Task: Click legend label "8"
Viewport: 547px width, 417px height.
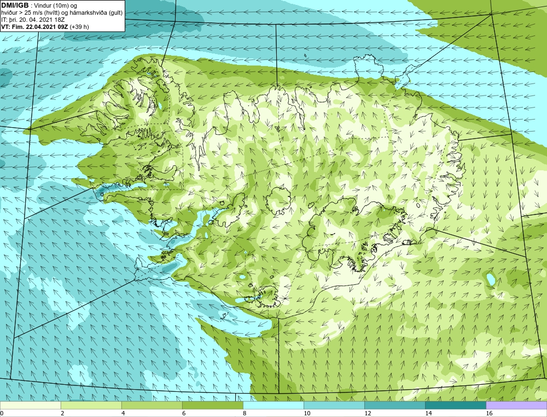Action: click(245, 413)
